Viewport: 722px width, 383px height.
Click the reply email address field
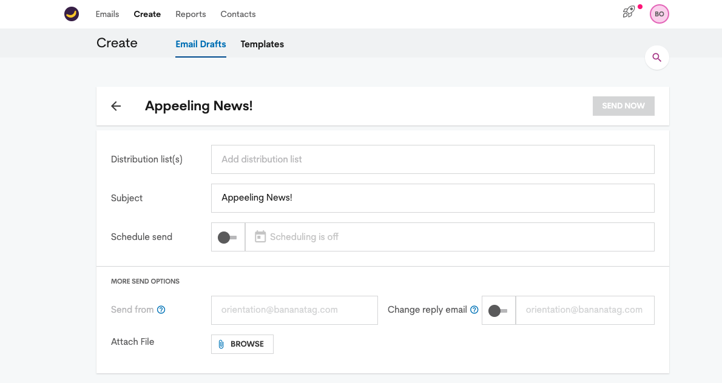[x=585, y=310]
